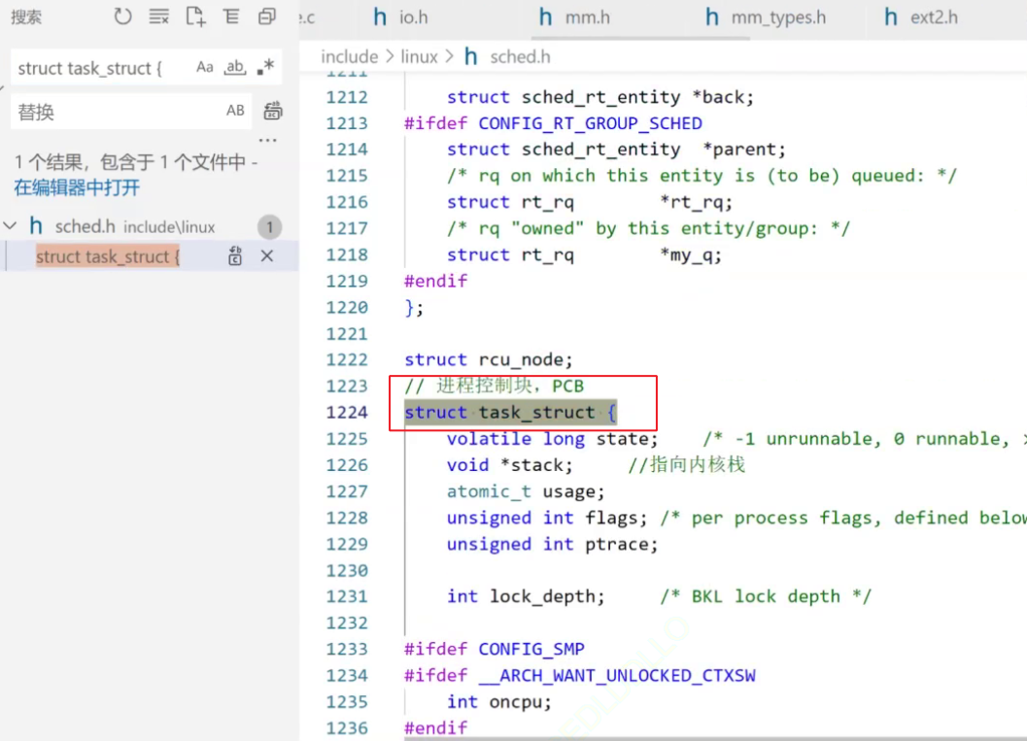Click '__ARCH_WANT_UNLOCKED_CTXSW' macro
Screen dimensions: 1027x741
point(616,675)
